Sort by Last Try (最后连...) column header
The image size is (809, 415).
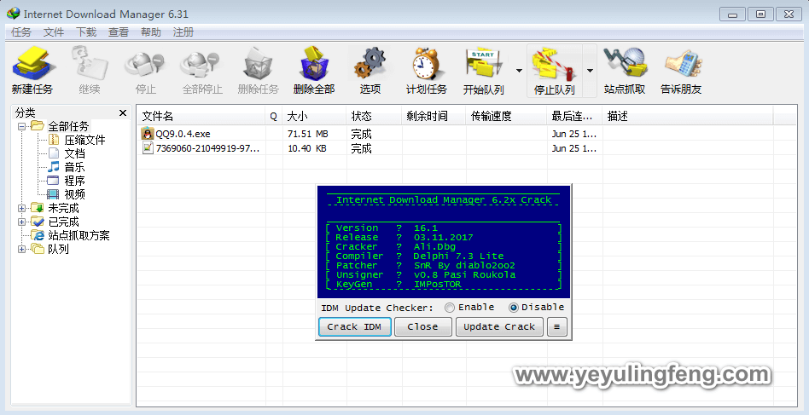(x=575, y=116)
